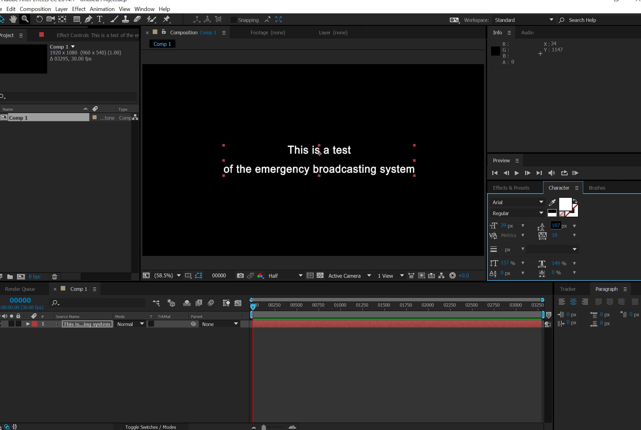Open the 1 View layout dropdown

click(x=391, y=276)
